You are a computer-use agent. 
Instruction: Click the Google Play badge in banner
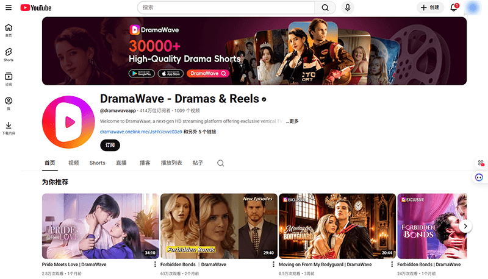142,74
